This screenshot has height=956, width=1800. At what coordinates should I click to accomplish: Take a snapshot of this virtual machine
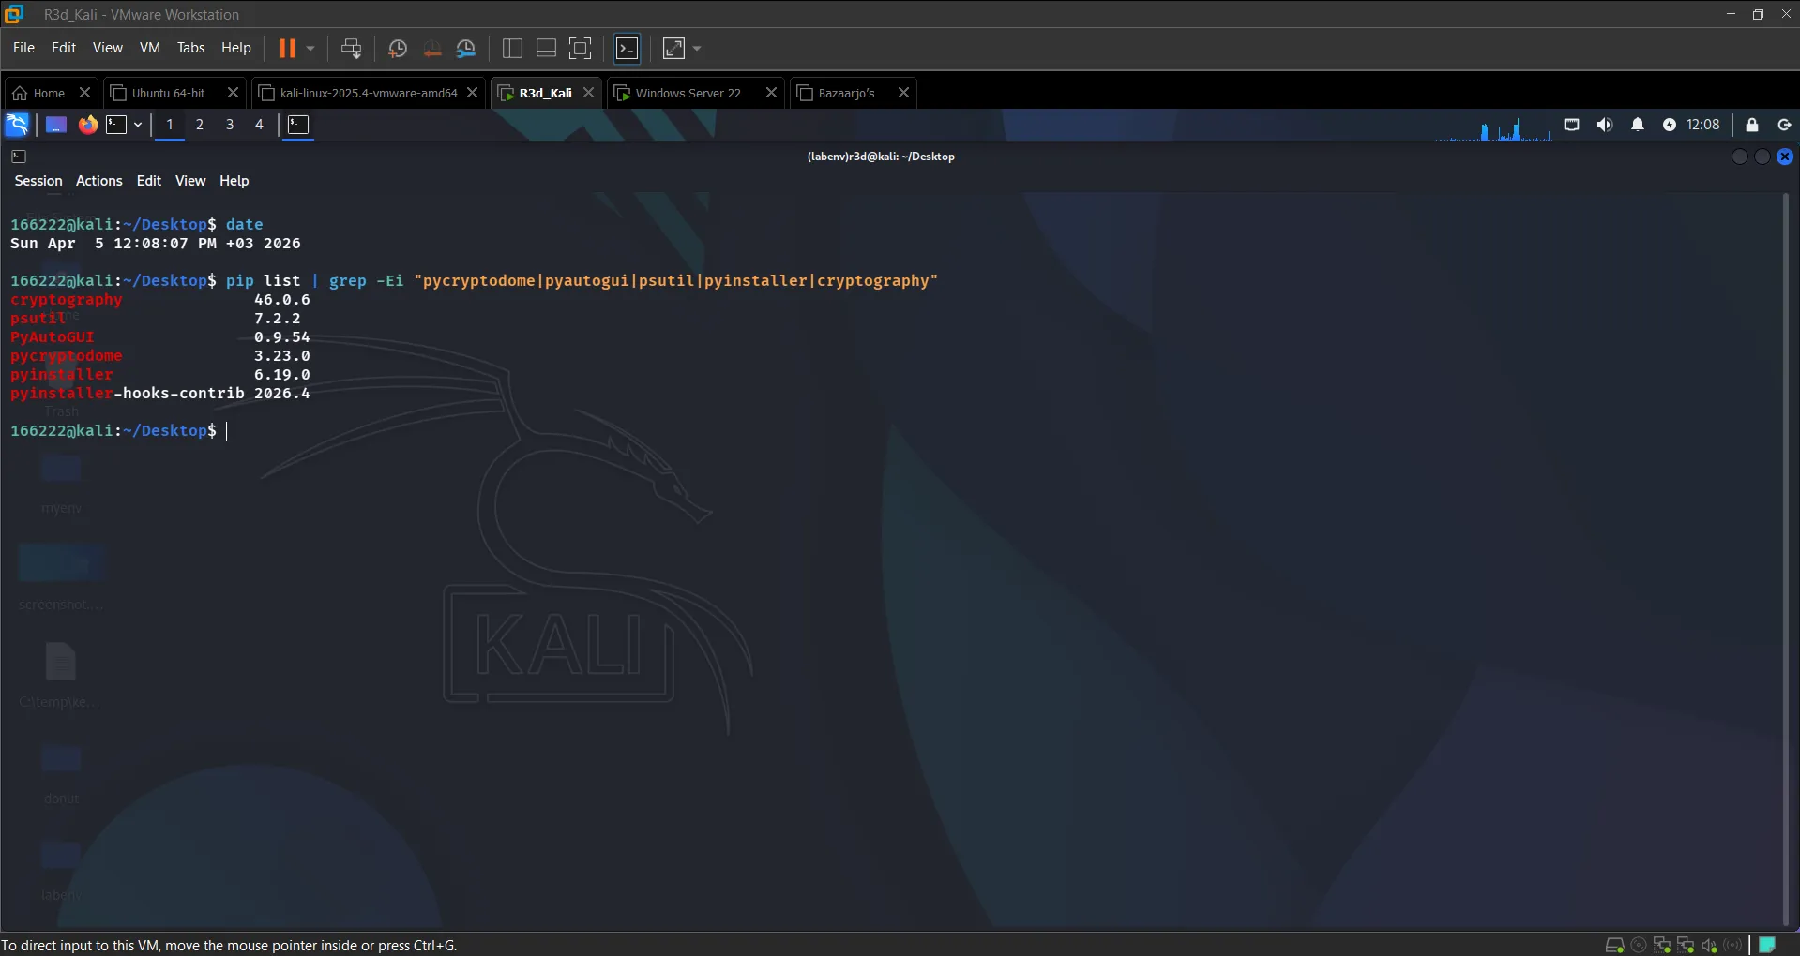tap(398, 49)
